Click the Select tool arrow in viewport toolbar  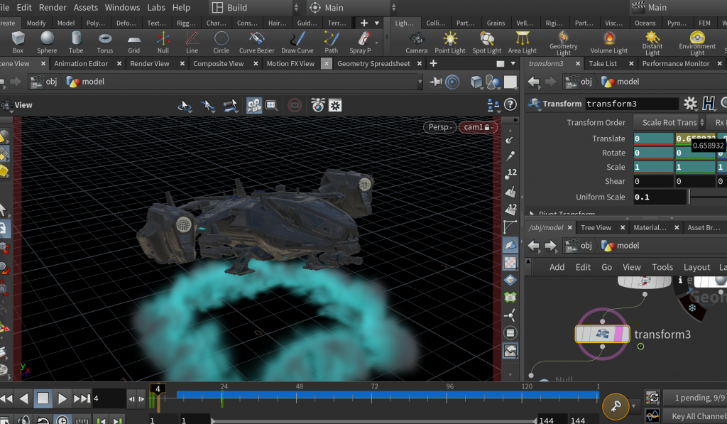(184, 105)
